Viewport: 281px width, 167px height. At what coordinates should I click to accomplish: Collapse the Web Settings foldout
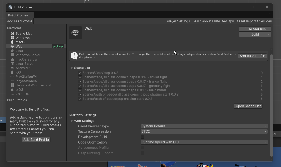coord(71,121)
